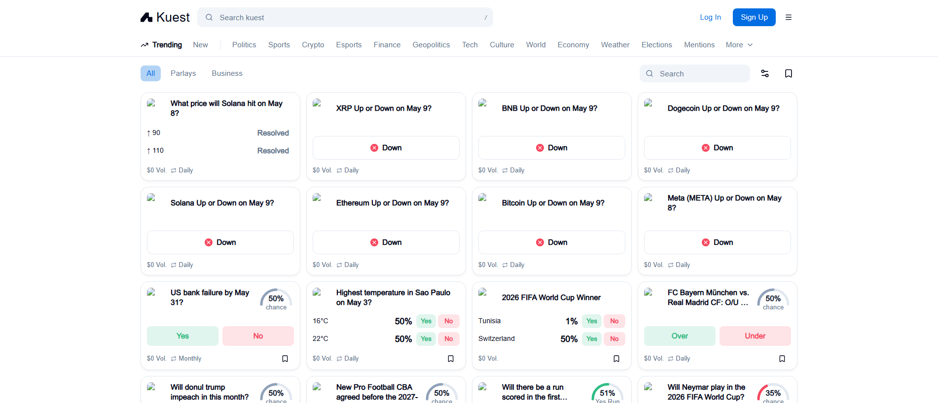The width and height of the screenshot is (938, 403).
Task: Expand the More categories dropdown
Action: (739, 45)
